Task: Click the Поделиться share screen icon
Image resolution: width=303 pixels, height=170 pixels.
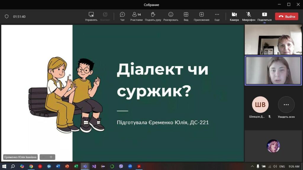Action: 264,16
